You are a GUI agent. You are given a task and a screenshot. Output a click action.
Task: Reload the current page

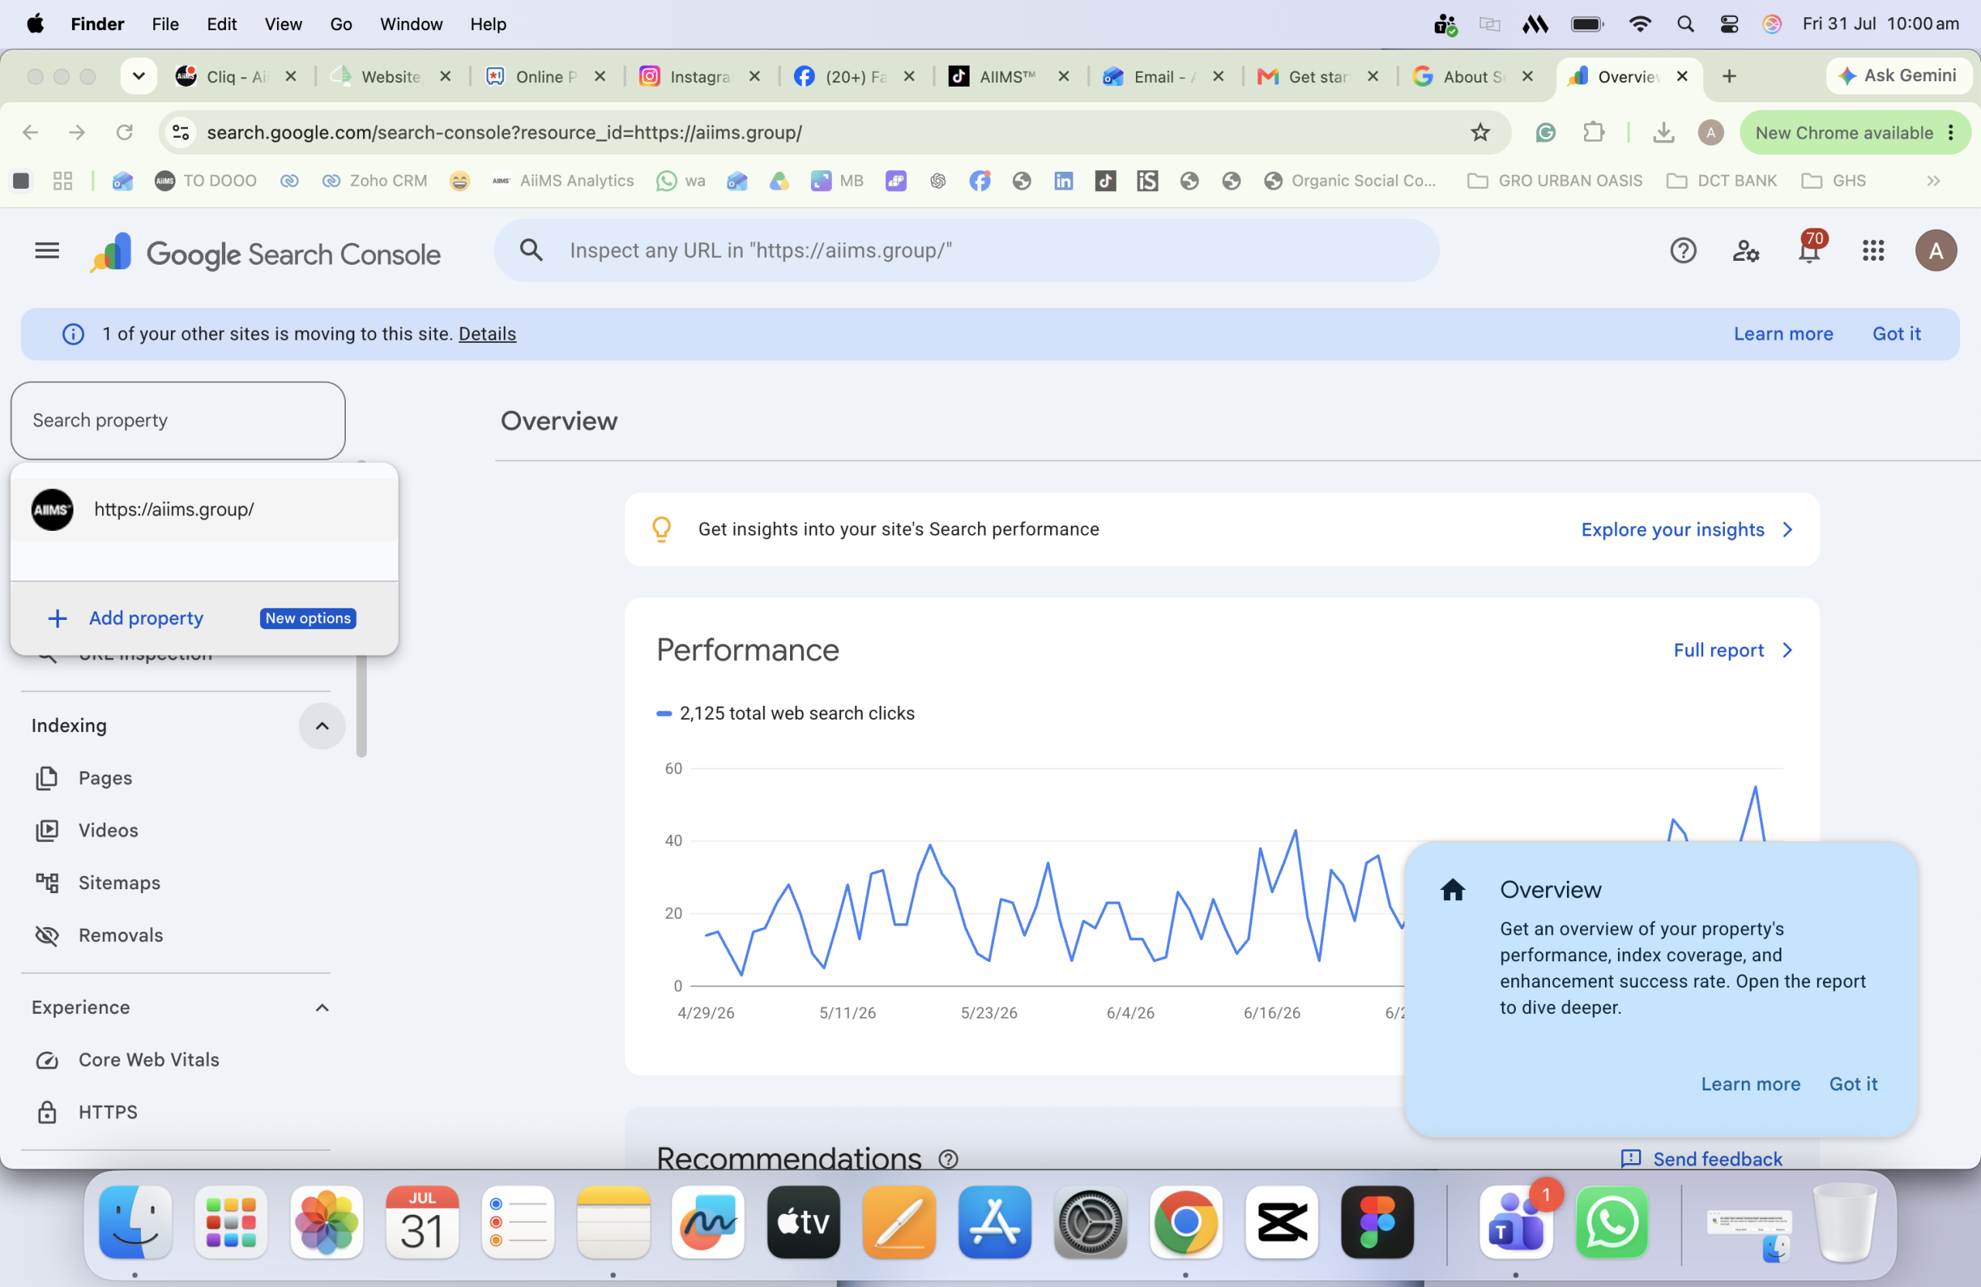[x=124, y=132]
